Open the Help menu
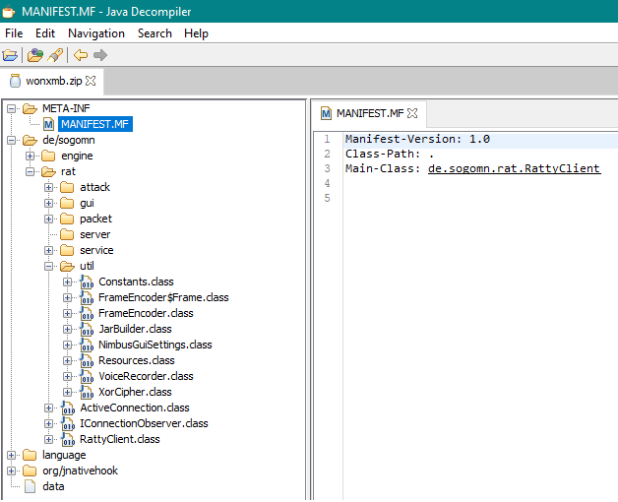618x502 pixels. point(196,33)
